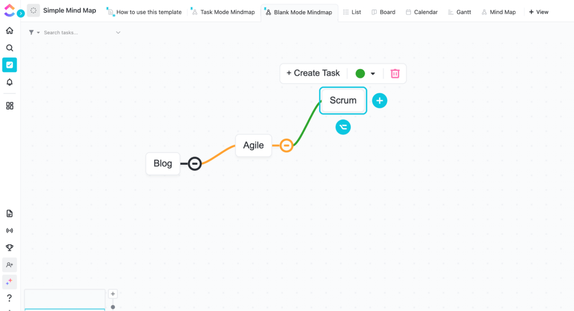Add a child node to Scrum
This screenshot has height=311, width=574.
click(380, 101)
